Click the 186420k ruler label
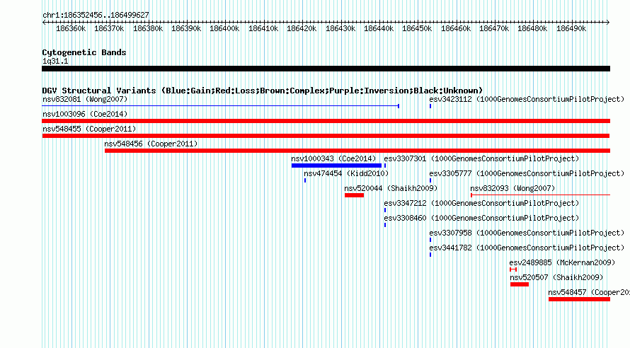 302,28
